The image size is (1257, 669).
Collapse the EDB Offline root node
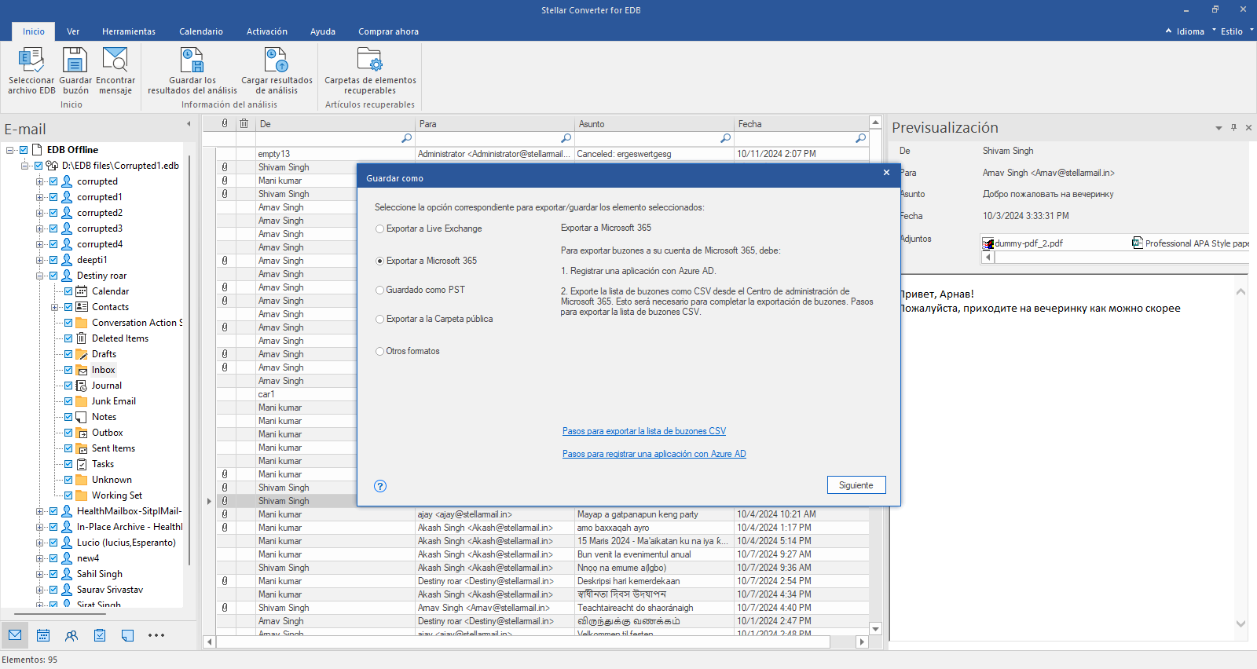[9, 150]
